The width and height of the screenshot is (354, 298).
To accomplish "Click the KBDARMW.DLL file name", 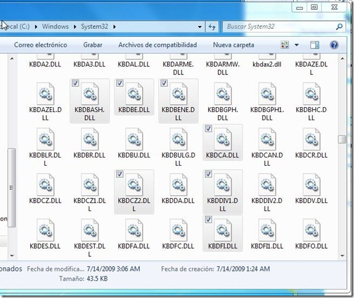I will pyautogui.click(x=223, y=68).
